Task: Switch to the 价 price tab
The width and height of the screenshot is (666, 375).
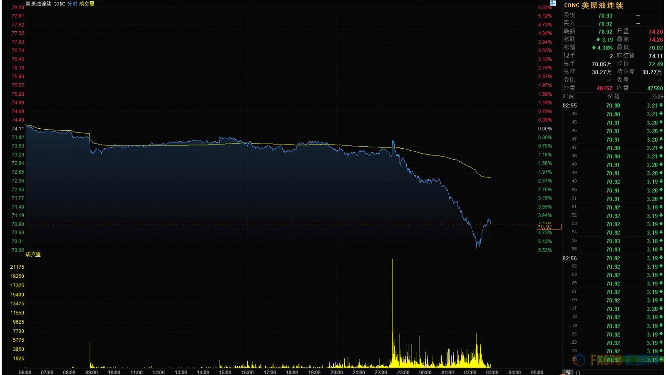Action: tap(578, 372)
